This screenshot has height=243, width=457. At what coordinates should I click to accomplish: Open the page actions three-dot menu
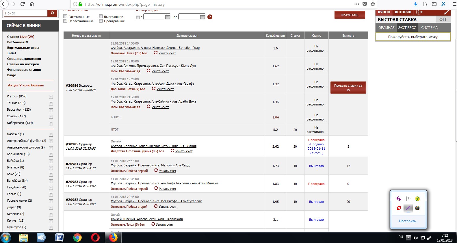357,4
